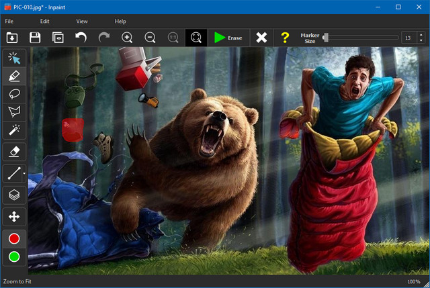Expand the line tool dropdown arrow
Screen dimensions: 430x288
coord(24,174)
